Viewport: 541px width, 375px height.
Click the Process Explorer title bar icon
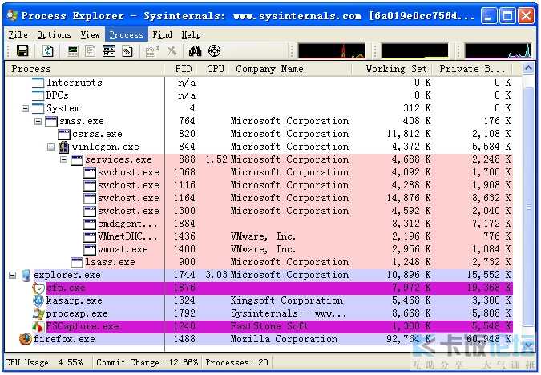(12, 15)
